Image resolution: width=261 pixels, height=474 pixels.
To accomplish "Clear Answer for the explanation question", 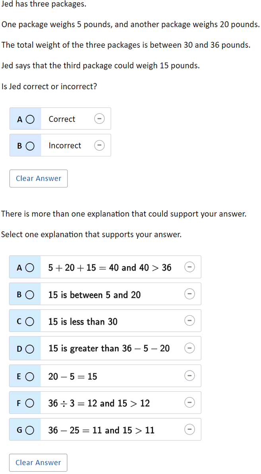I will coord(38,462).
